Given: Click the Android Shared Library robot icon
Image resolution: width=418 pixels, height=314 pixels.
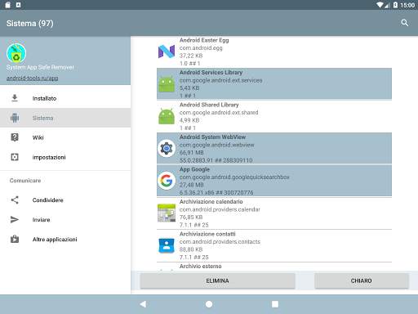Looking at the screenshot, I should [167, 116].
